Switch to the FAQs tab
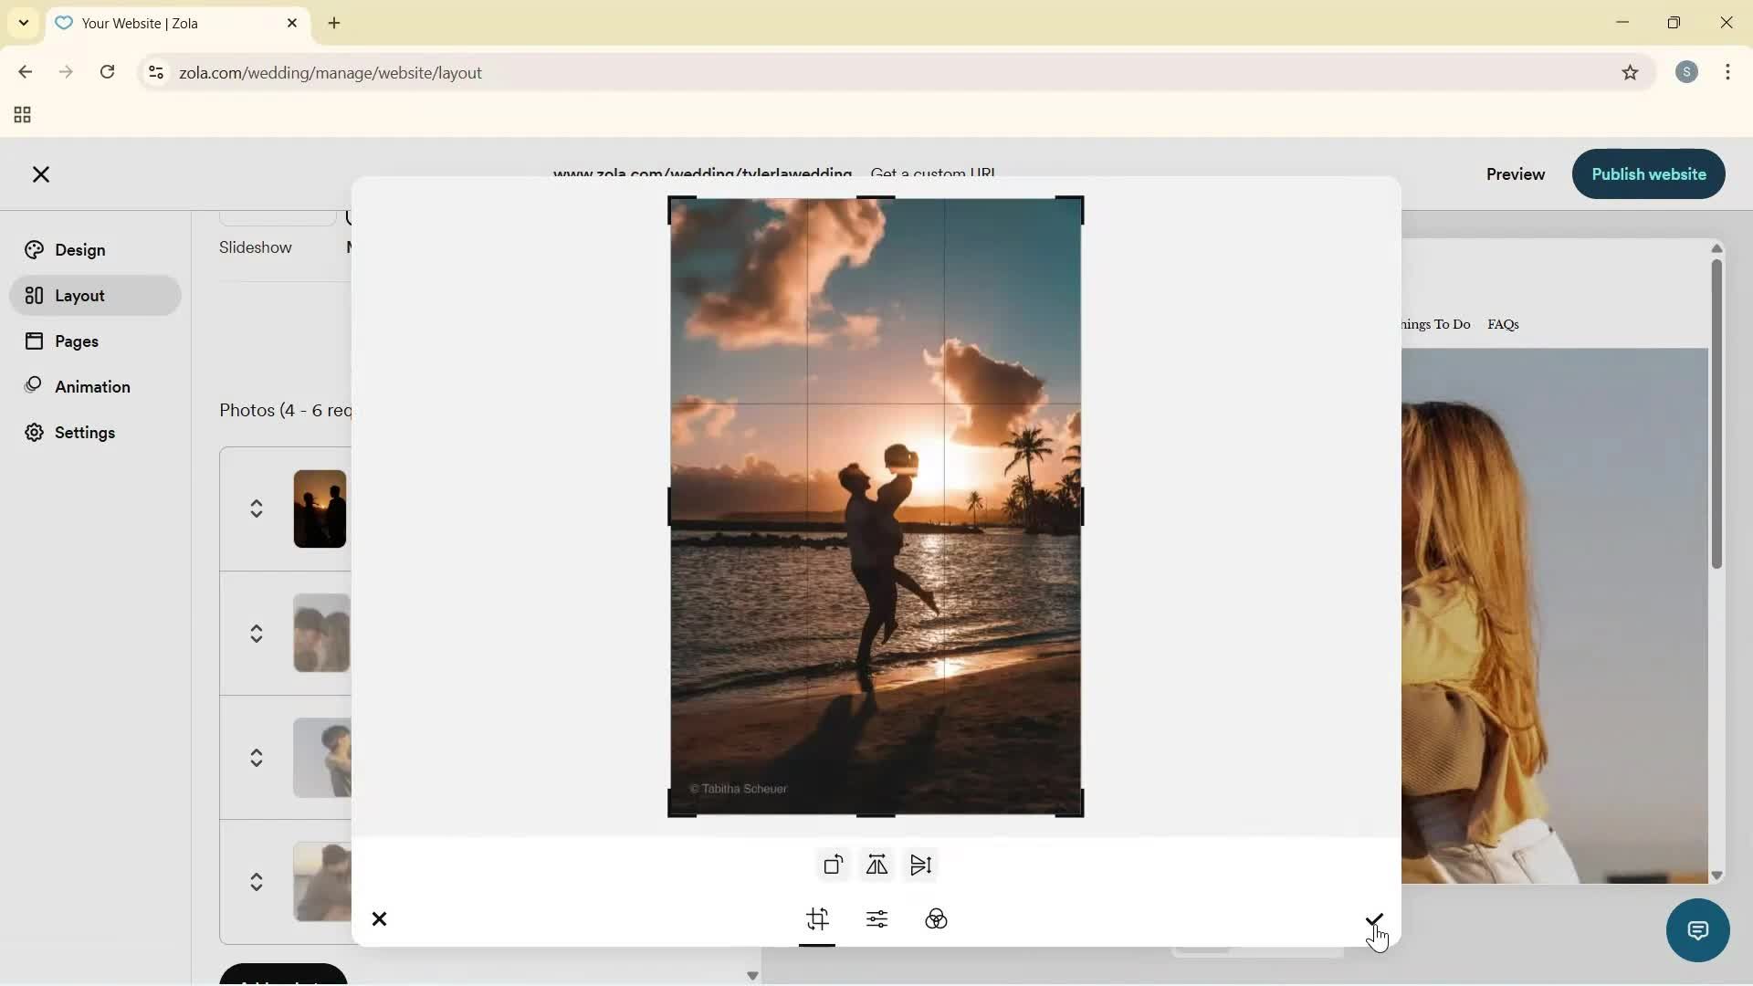Viewport: 1753px width, 986px height. (1503, 324)
